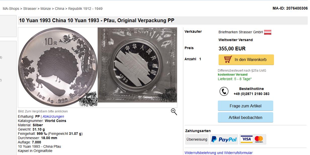Viewport: 310px width, 155px height.
Task: Select the VISA card logo
Action: click(x=247, y=139)
